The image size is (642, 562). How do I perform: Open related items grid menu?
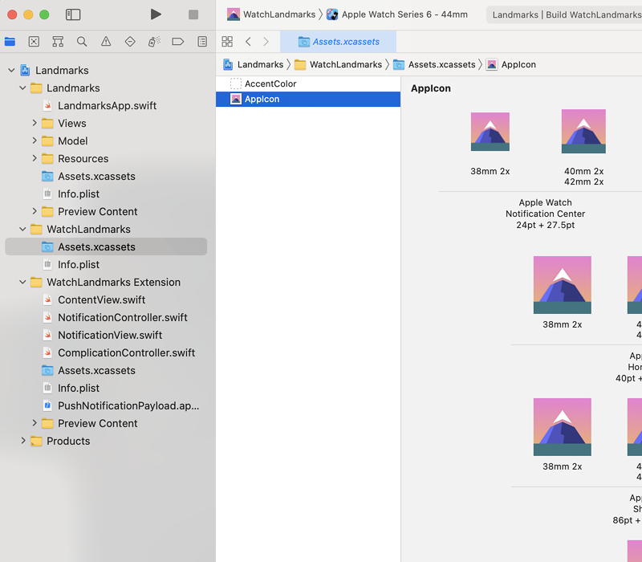pyautogui.click(x=227, y=42)
